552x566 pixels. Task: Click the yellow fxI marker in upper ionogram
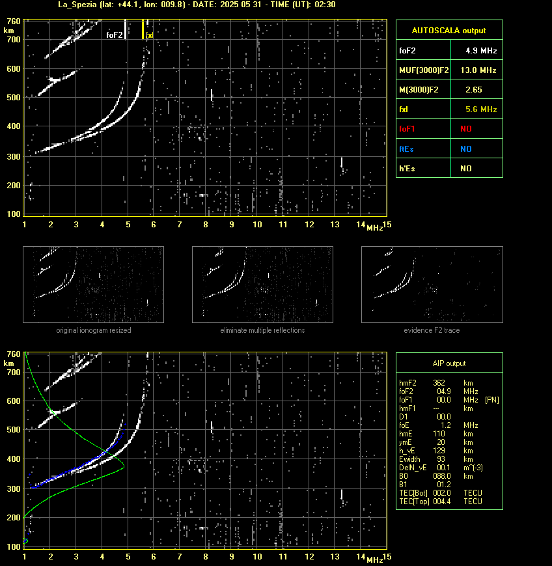[143, 29]
